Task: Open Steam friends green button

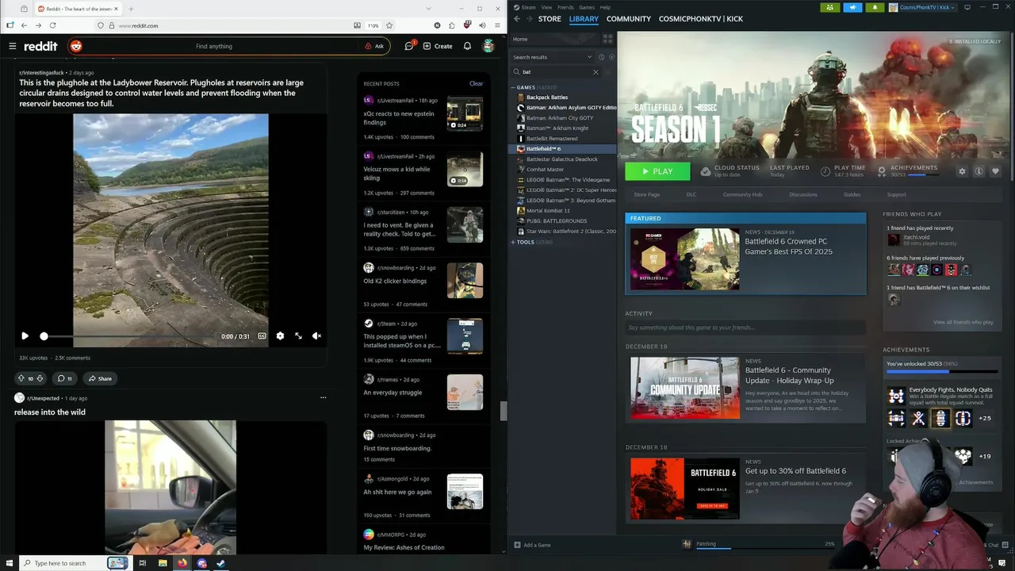Action: pyautogui.click(x=830, y=7)
